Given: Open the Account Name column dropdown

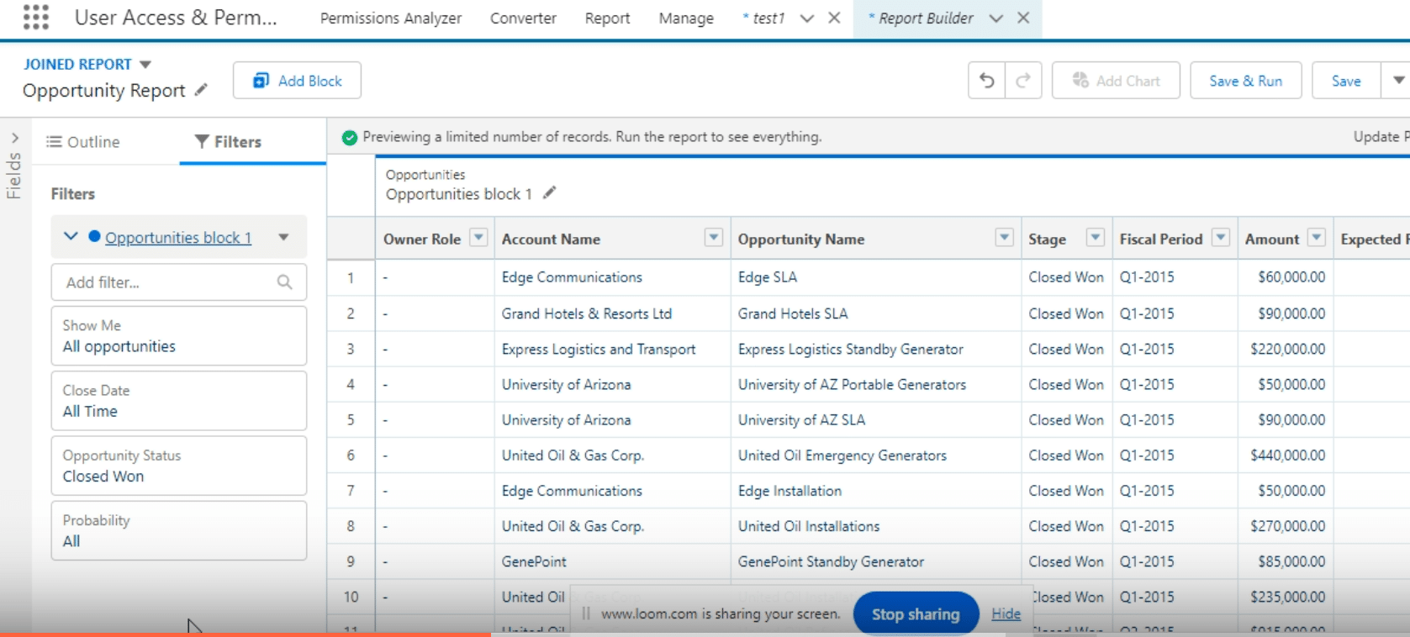Looking at the screenshot, I should 713,238.
